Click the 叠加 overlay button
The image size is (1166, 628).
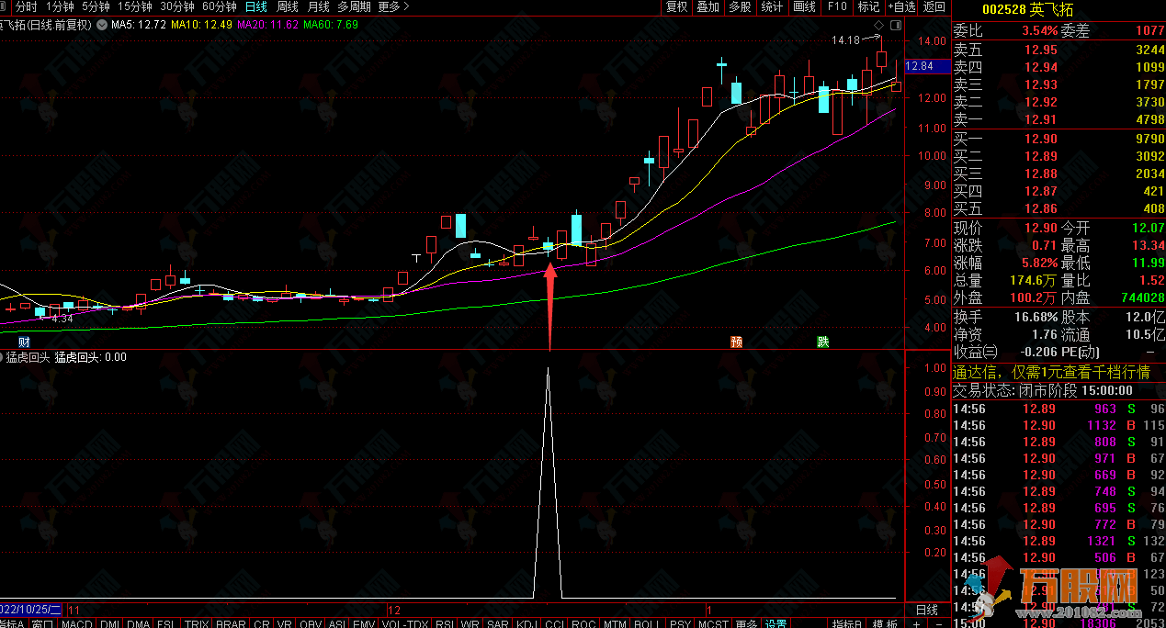[708, 6]
